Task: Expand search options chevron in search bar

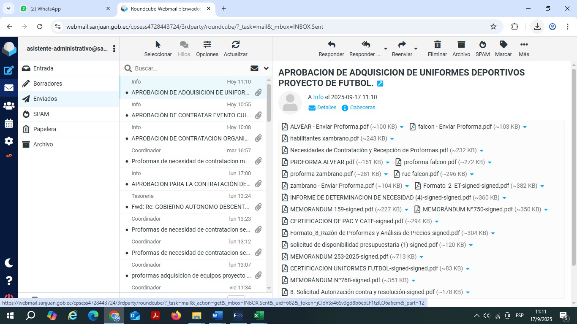Action: (266, 68)
